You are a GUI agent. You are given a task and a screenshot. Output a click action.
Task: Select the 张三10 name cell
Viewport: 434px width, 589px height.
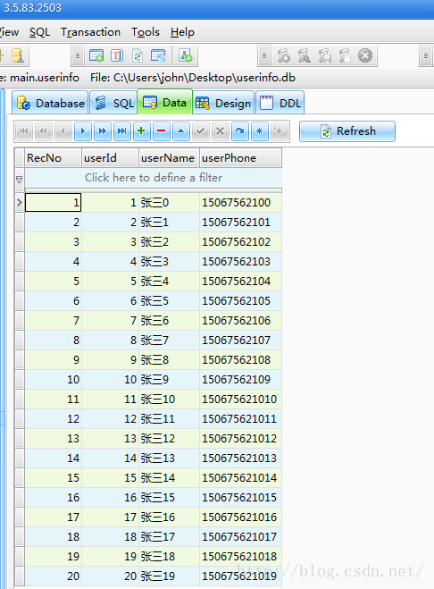(170, 400)
